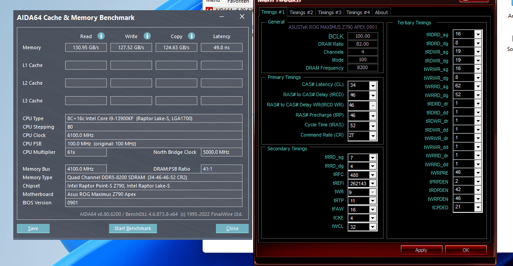Viewport: 513px width, 266px height.
Task: Click the Memory Copy result 124.63 GB/s
Action: pos(176,47)
